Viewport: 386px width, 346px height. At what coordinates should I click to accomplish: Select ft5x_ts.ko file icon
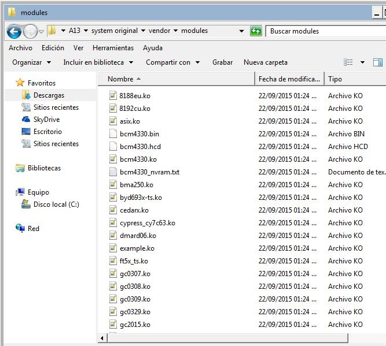pyautogui.click(x=113, y=261)
